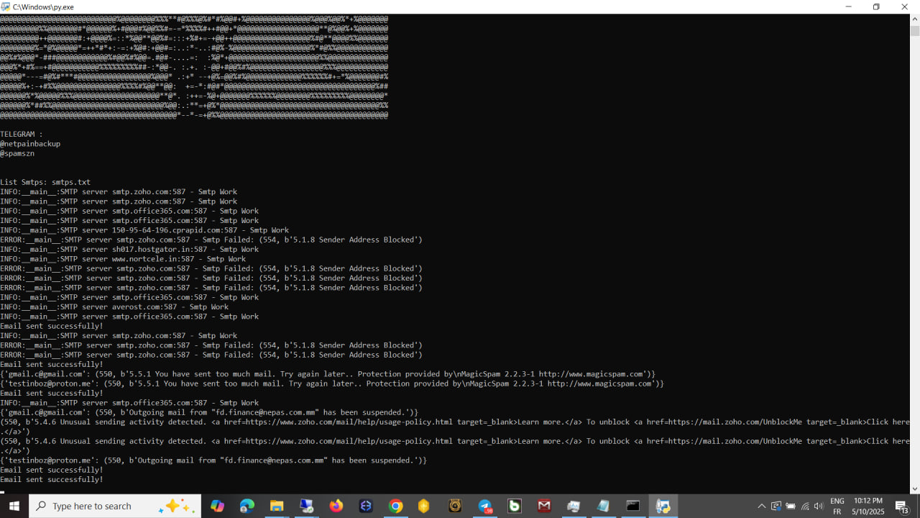
Task: Open File Explorer from the taskbar
Action: tap(277, 506)
